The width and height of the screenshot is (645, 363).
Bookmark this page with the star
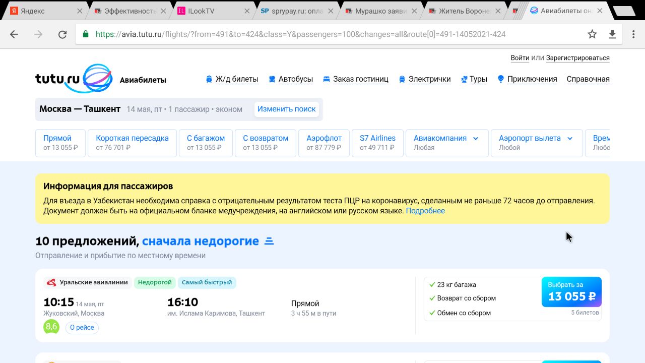pos(592,34)
